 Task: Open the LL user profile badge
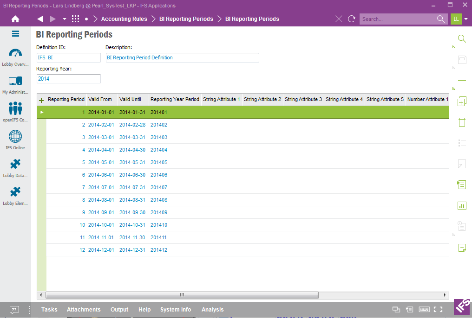click(456, 19)
